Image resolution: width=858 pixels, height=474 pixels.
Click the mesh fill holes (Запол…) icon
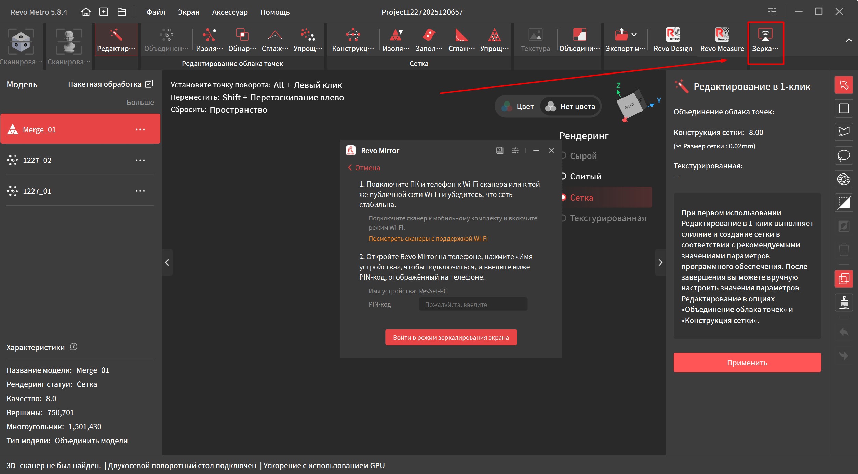click(x=429, y=40)
